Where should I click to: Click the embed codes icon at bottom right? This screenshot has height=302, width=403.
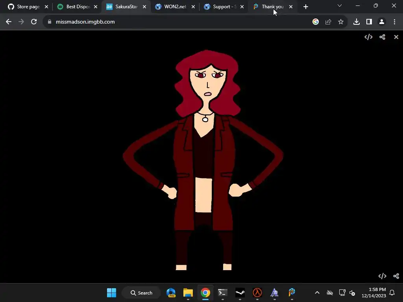(x=382, y=276)
